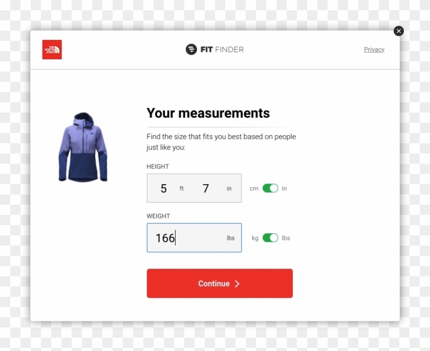Open the Privacy link
This screenshot has width=430, height=351.
point(374,50)
